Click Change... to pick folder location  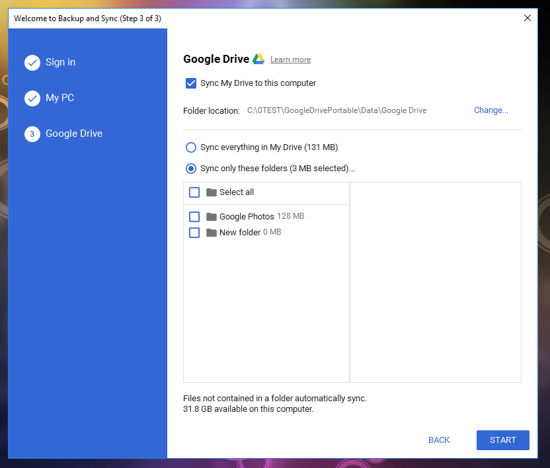[x=491, y=110]
